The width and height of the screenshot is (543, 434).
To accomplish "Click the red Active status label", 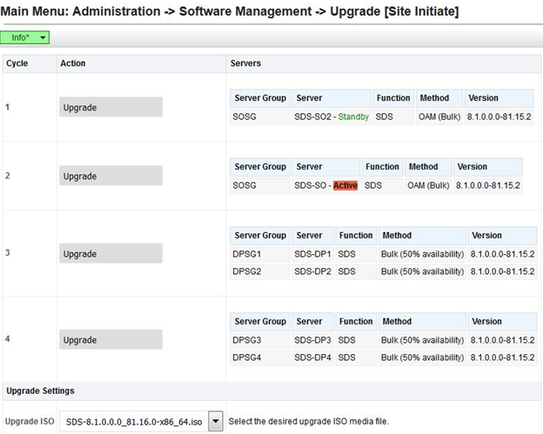I will point(345,185).
